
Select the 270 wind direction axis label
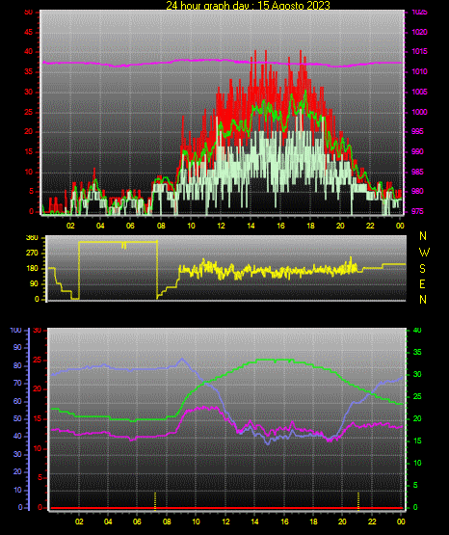tap(32, 254)
